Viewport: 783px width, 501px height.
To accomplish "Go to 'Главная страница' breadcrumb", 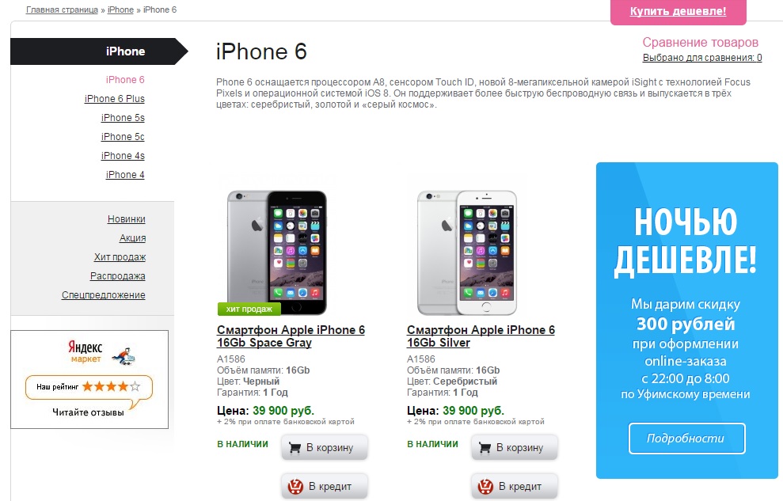I will click(x=62, y=9).
